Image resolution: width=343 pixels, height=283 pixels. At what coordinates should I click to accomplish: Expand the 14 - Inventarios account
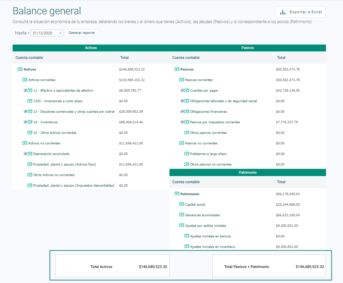click(x=25, y=122)
